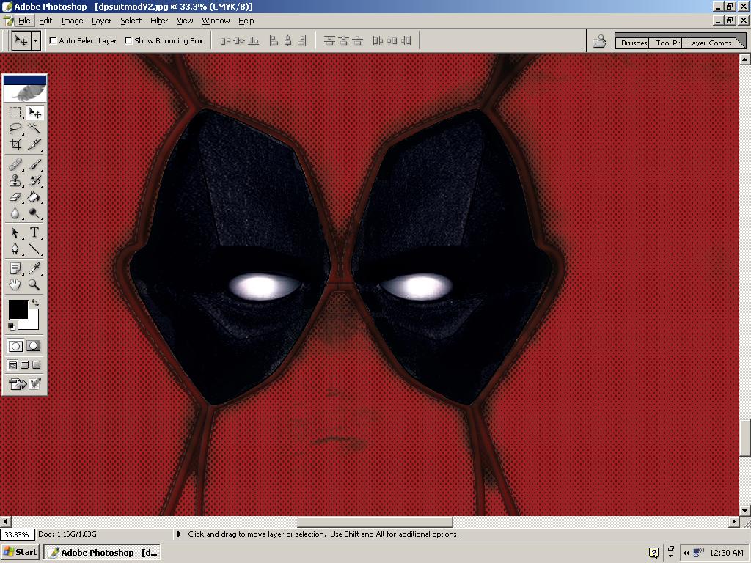Screen dimensions: 751x563
Task: Open the Layer menu
Action: [101, 21]
